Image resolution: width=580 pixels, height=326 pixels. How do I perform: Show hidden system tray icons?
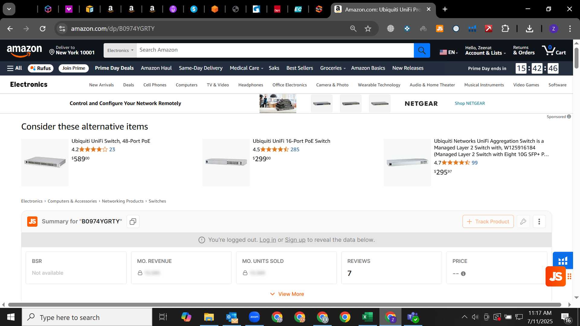464,317
